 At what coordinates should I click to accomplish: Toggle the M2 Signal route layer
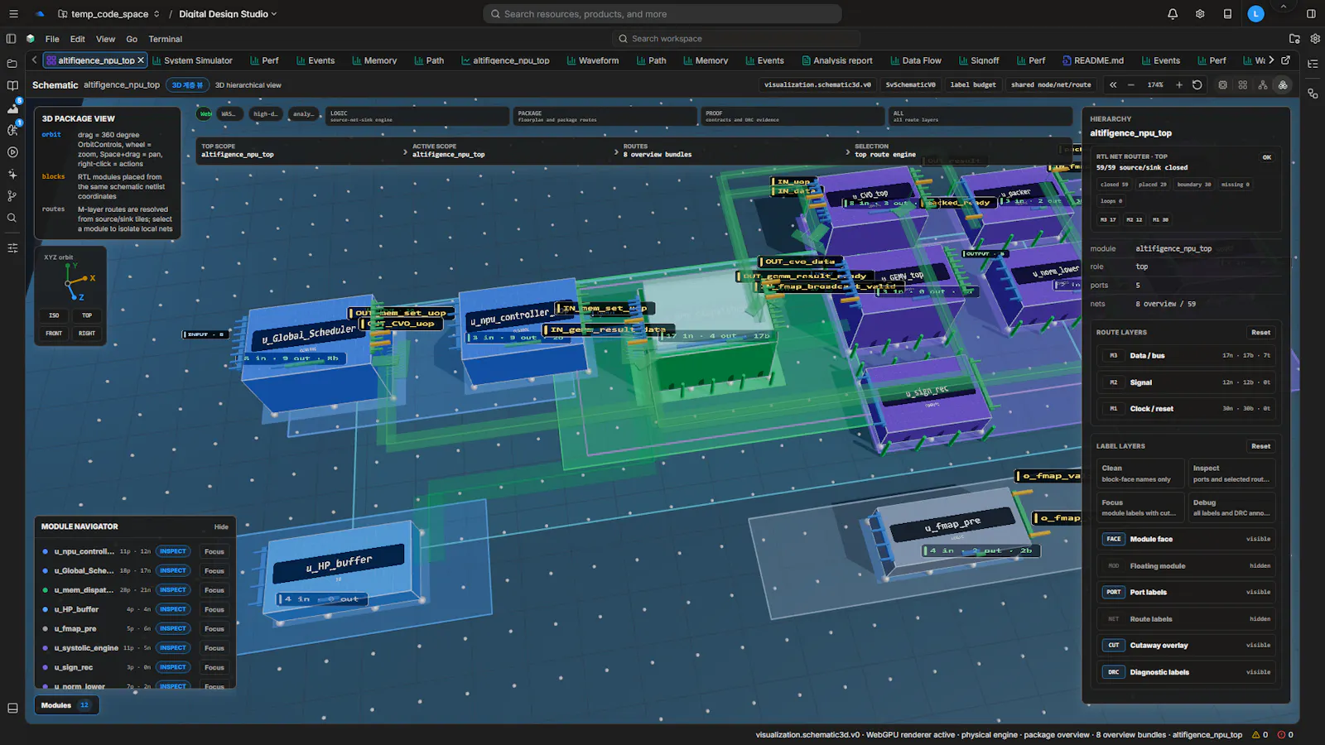coord(1188,382)
